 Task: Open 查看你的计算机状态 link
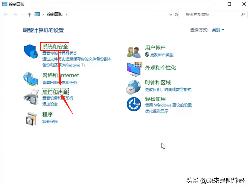coord(60,53)
